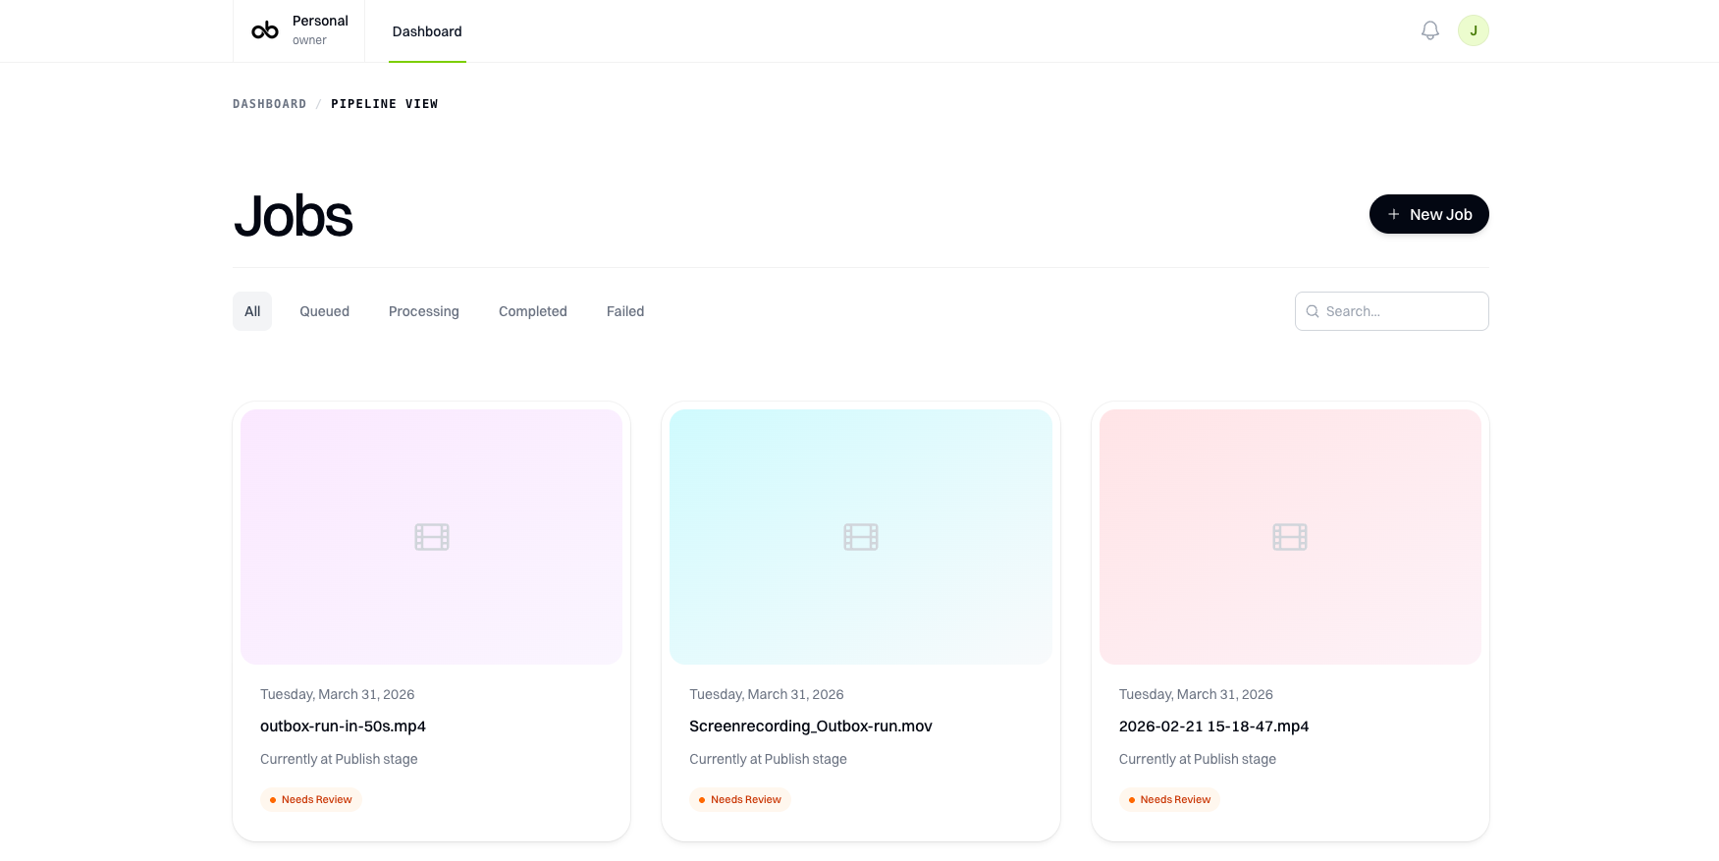Image resolution: width=1719 pixels, height=861 pixels.
Task: Click the plus icon on New Job
Action: [1393, 214]
